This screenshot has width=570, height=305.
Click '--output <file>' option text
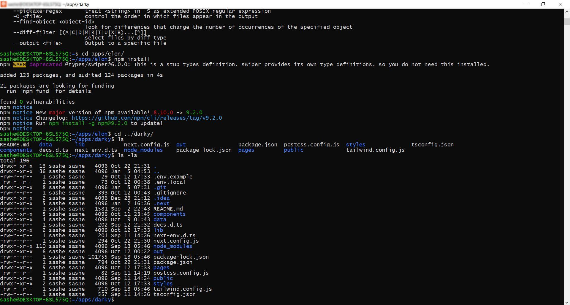tap(37, 43)
